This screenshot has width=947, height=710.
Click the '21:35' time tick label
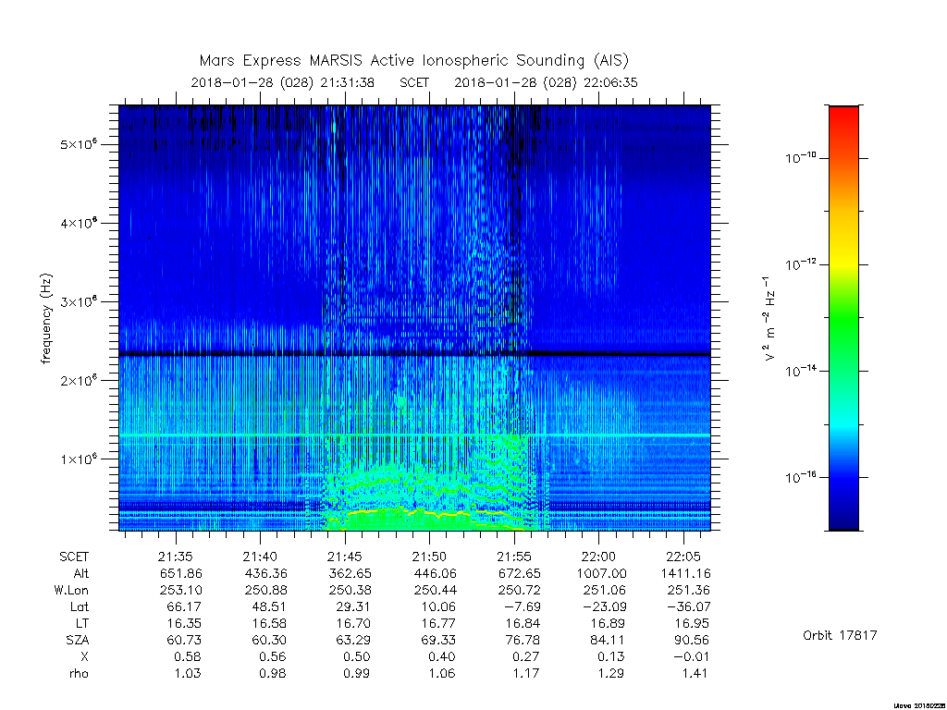[176, 557]
